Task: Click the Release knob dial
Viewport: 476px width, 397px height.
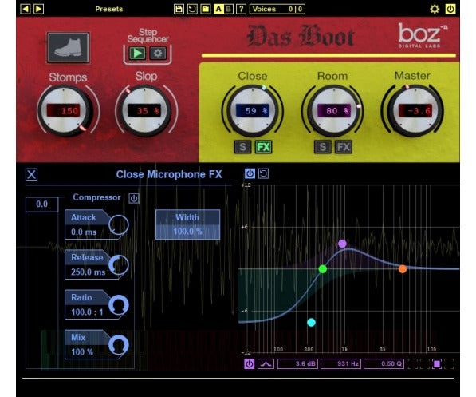Action: pyautogui.click(x=119, y=265)
